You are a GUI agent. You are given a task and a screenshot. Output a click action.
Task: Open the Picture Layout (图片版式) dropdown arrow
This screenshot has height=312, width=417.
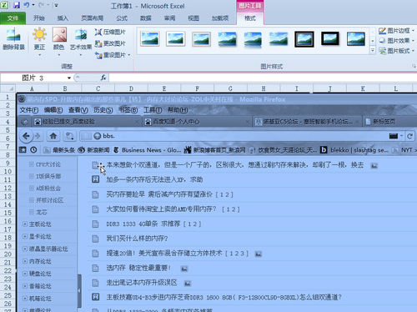(413, 51)
